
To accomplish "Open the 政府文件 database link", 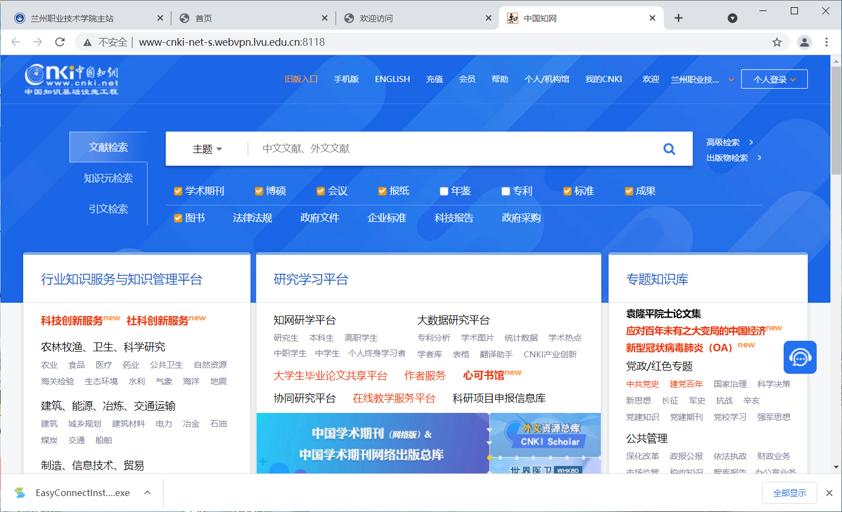I will pyautogui.click(x=319, y=218).
